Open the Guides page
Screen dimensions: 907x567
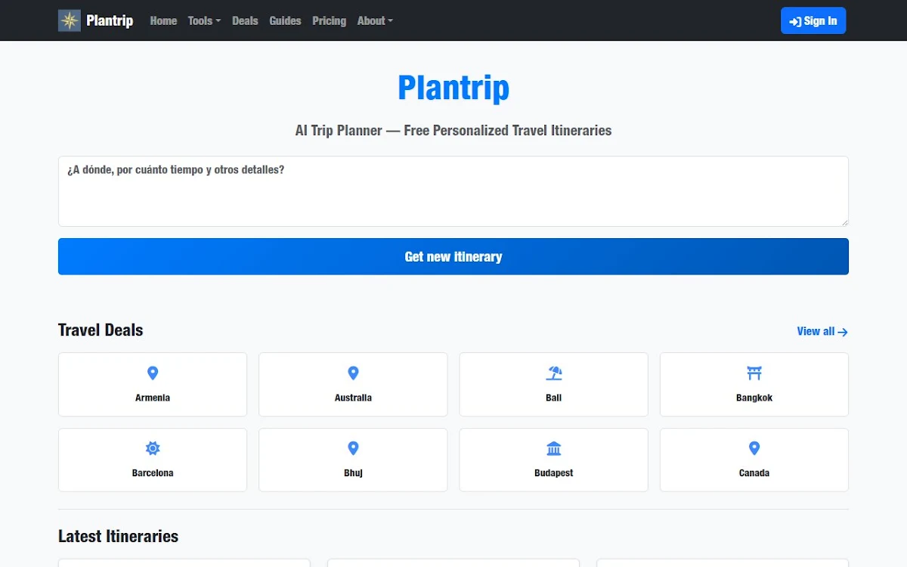click(x=285, y=20)
